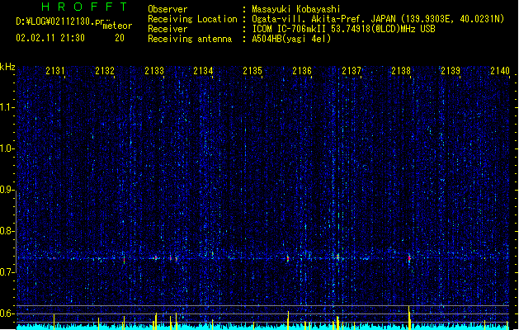
Task: Click the 1.1 kHz axis tick label
Action: (x=7, y=107)
